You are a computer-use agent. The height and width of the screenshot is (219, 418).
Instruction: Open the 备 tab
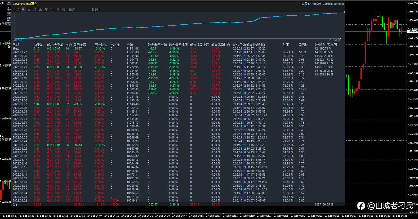click(x=64, y=10)
